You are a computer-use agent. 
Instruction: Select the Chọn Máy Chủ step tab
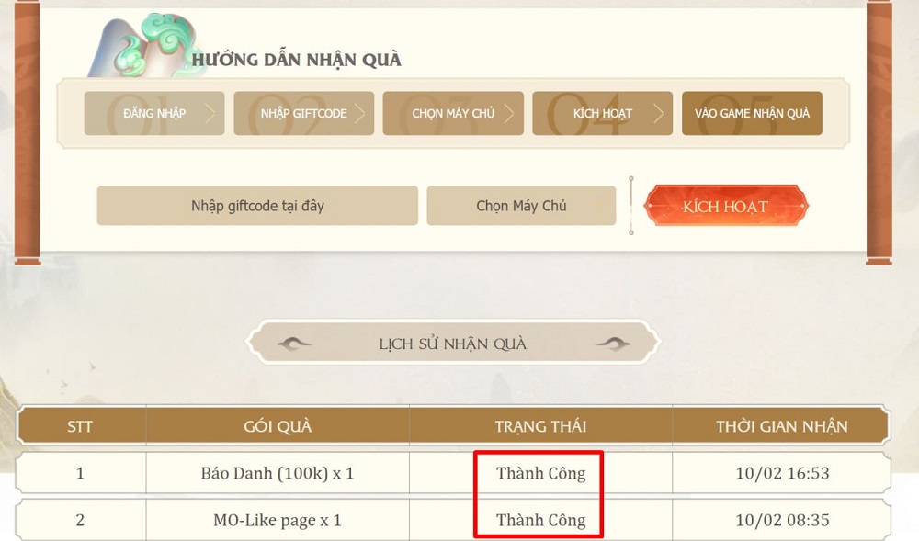[x=453, y=113]
